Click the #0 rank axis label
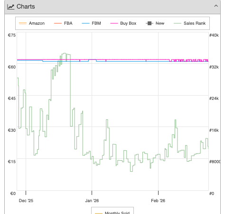 point(212,194)
